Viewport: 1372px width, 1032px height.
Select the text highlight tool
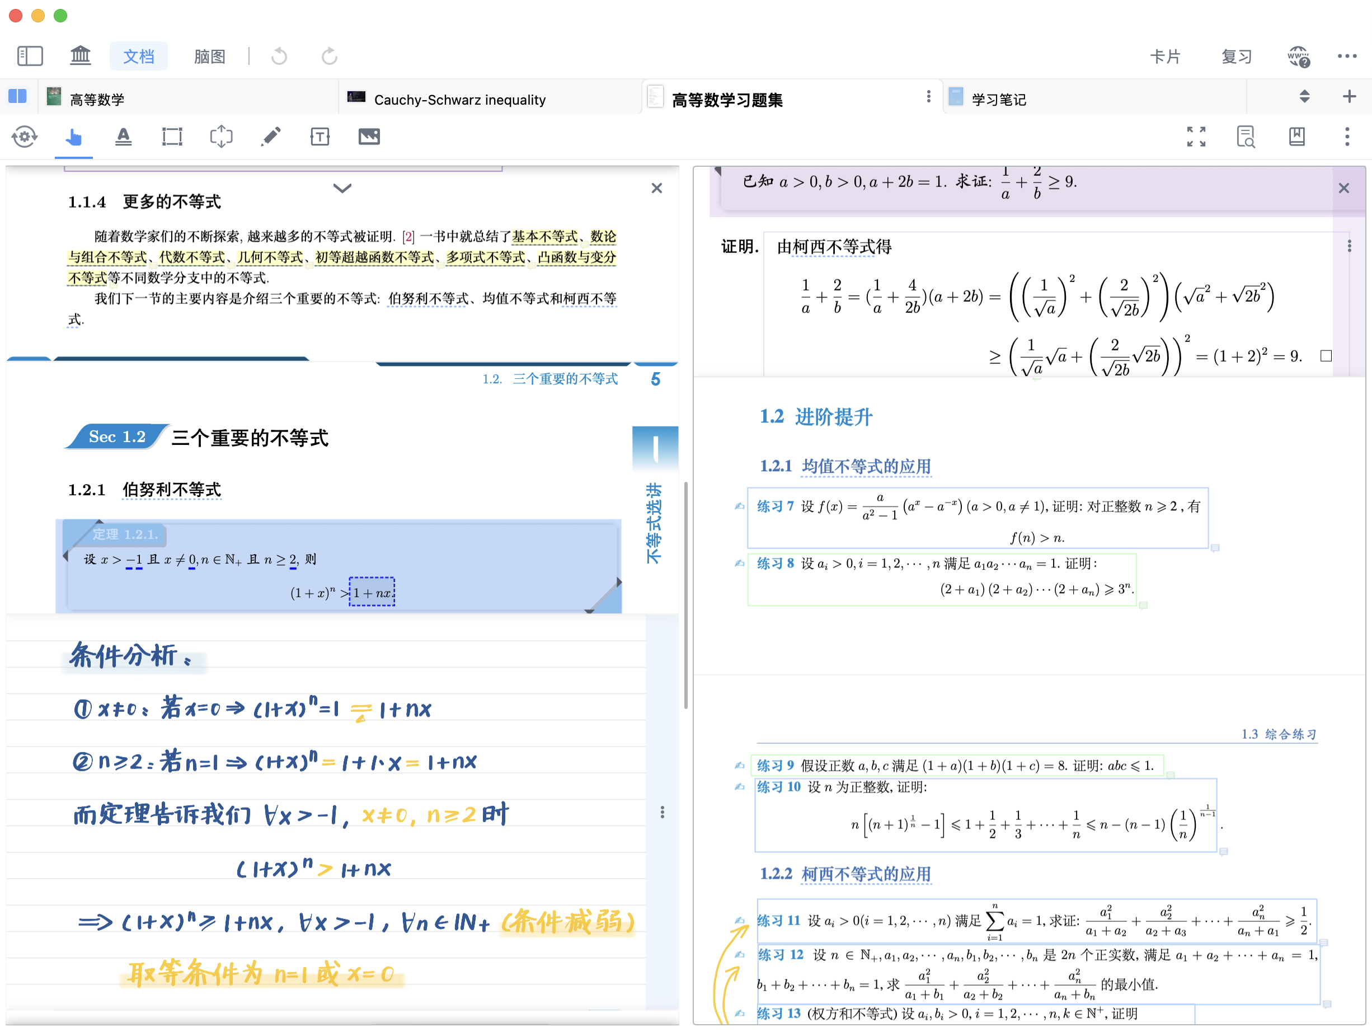[124, 137]
